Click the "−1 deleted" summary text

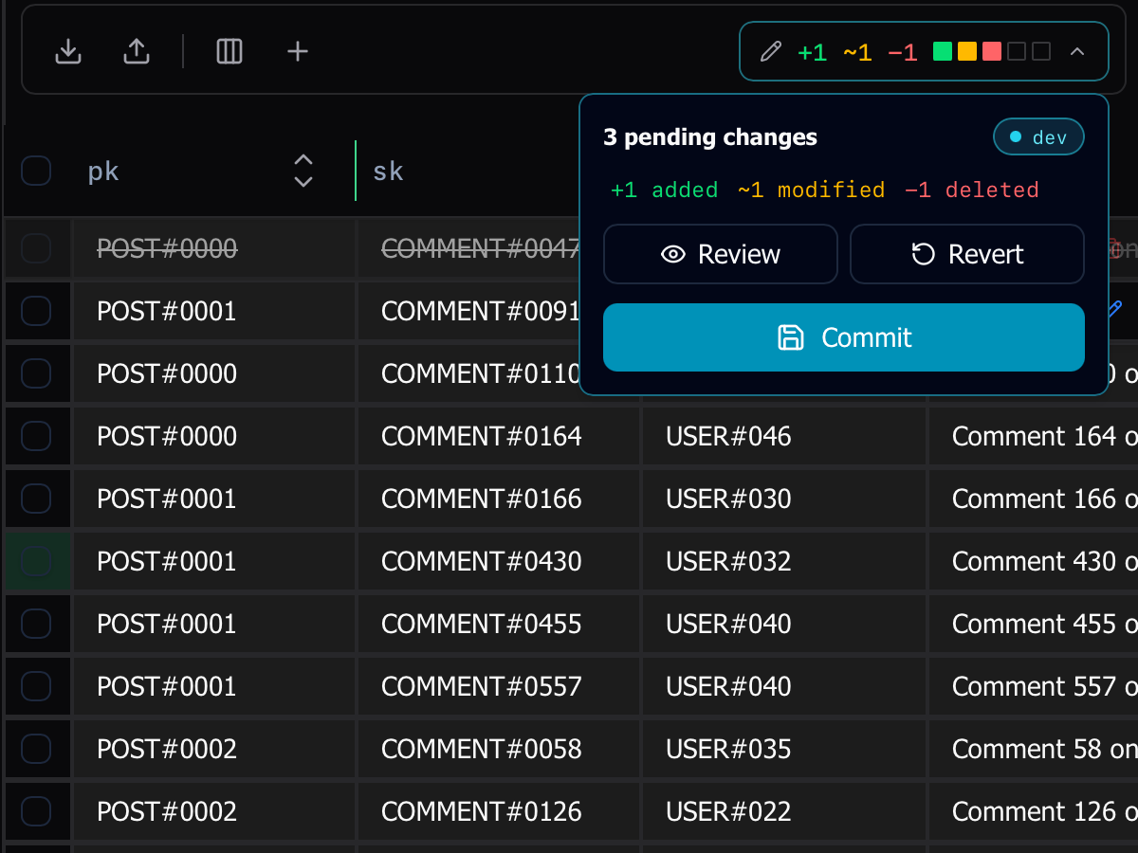(x=972, y=191)
